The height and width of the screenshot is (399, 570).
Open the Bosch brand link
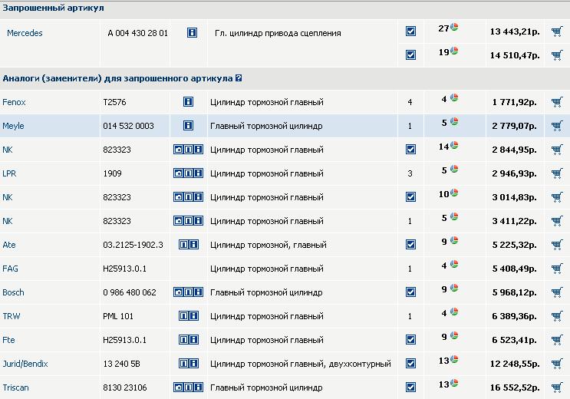pyautogui.click(x=13, y=292)
